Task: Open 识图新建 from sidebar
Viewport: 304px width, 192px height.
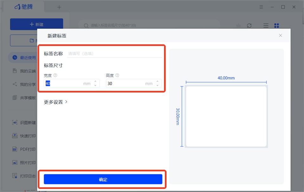Action: pyautogui.click(x=24, y=122)
